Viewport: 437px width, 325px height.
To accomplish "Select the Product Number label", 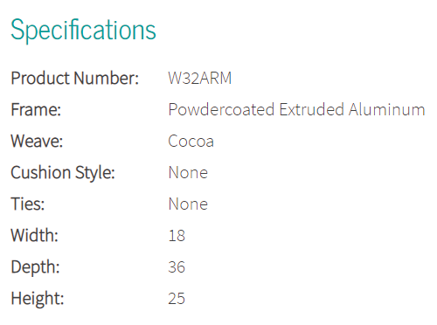I will (75, 78).
